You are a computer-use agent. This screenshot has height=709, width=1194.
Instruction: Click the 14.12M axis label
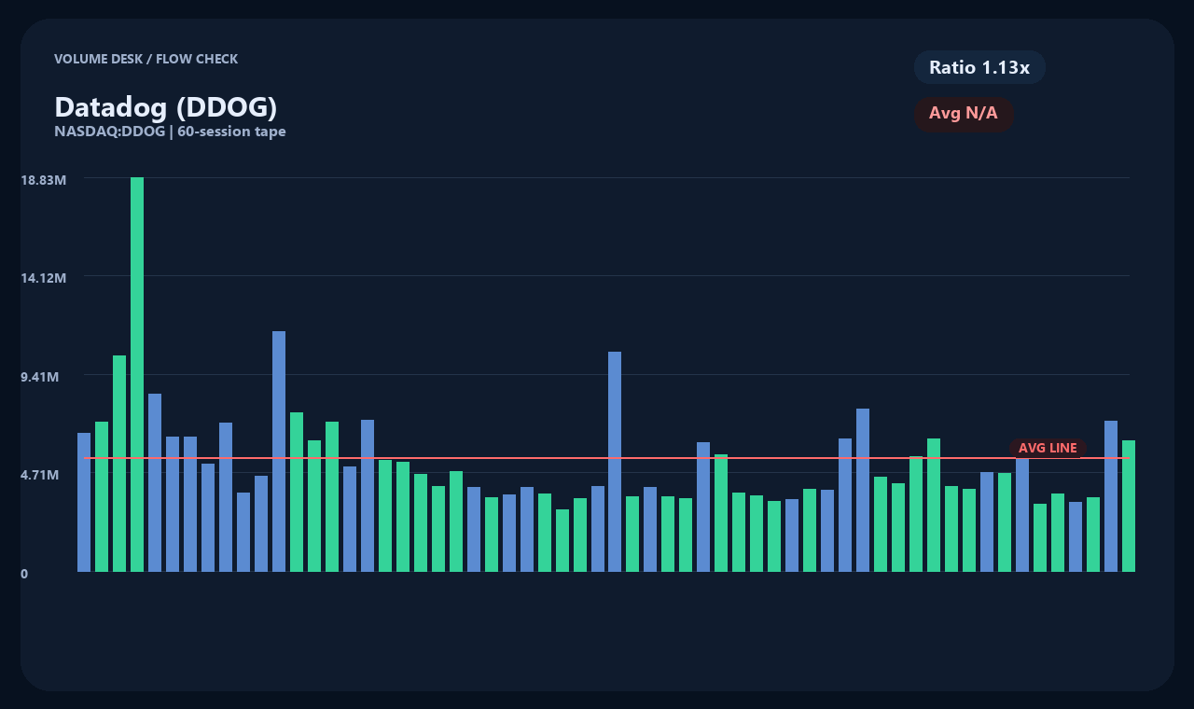[x=43, y=277]
